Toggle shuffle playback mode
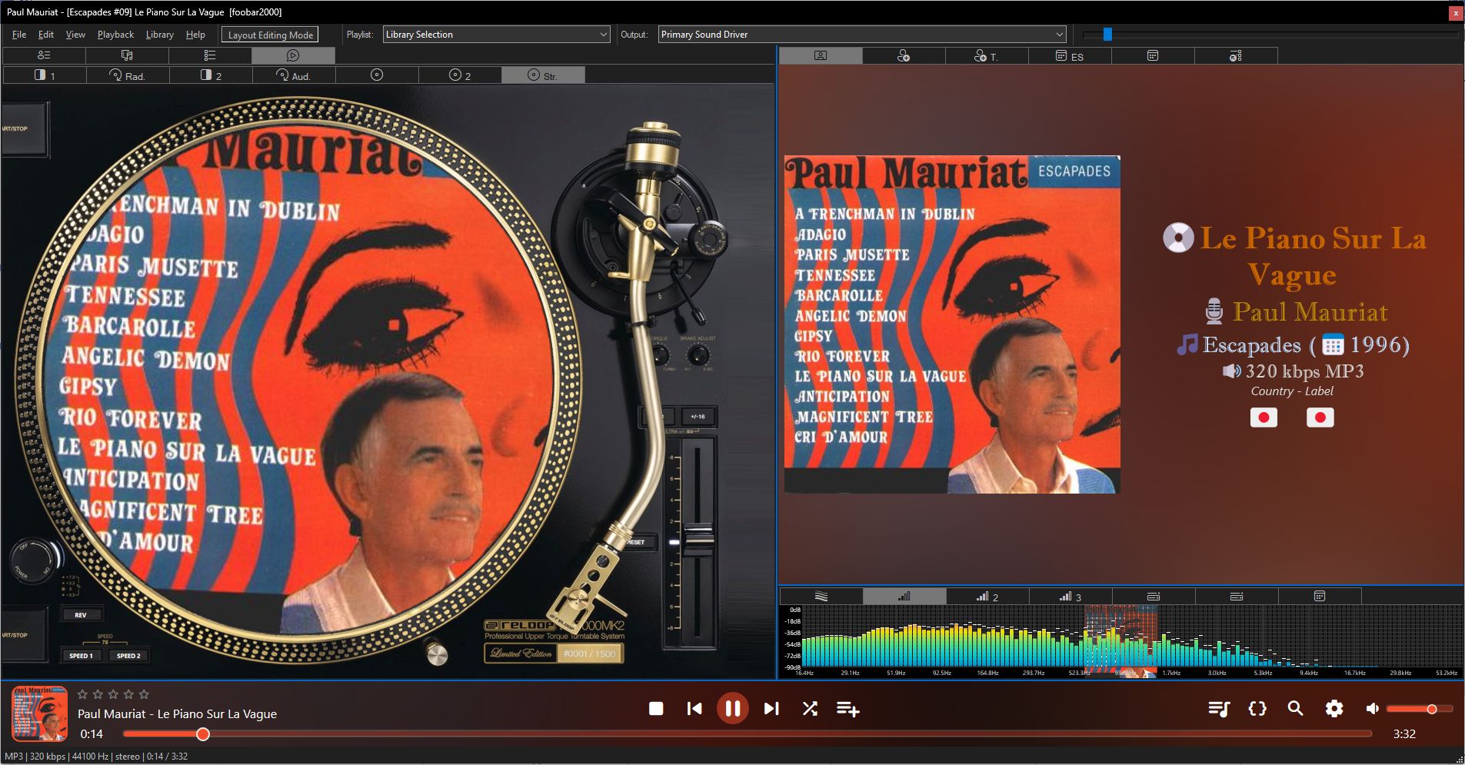 810,709
